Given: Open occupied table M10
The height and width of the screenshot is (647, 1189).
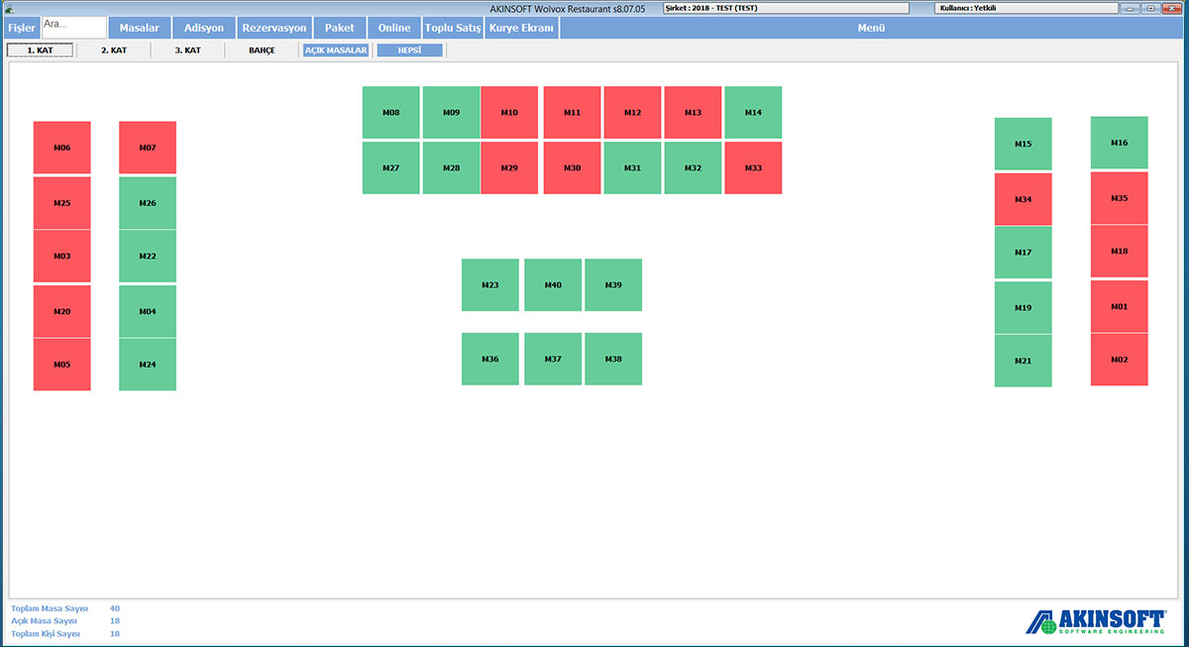Looking at the screenshot, I should coord(509,113).
